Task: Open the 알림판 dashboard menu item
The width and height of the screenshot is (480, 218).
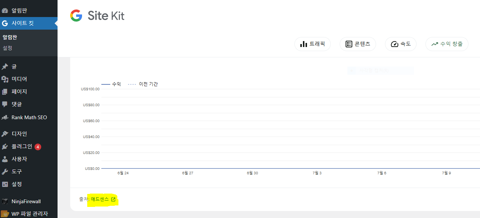Action: pyautogui.click(x=29, y=10)
